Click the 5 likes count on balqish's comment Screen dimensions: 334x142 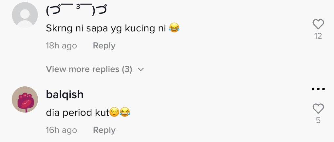click(318, 120)
